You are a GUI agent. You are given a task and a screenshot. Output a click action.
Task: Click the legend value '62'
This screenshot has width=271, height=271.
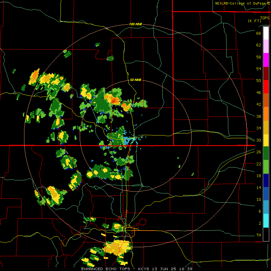coord(259,45)
